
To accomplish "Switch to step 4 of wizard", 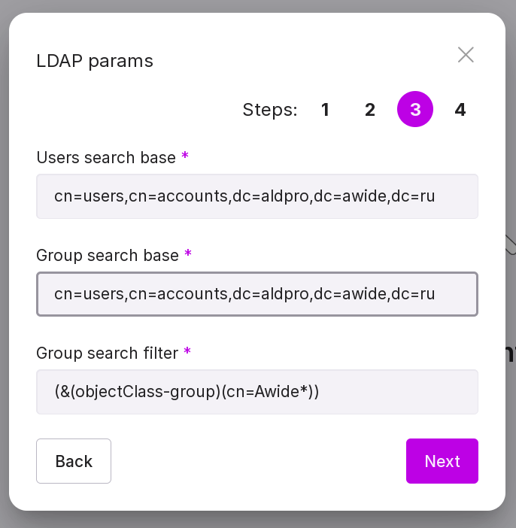I will click(460, 110).
